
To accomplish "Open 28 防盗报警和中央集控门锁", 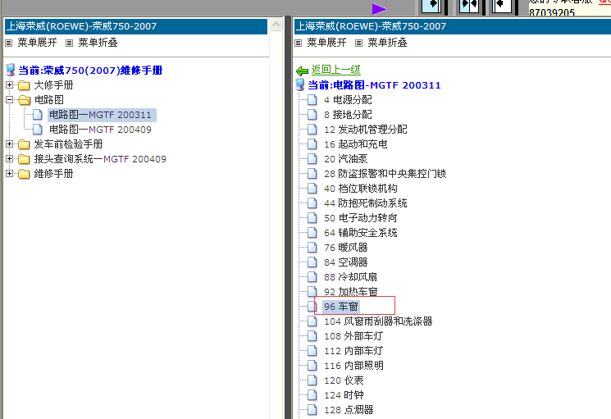I will click(385, 174).
